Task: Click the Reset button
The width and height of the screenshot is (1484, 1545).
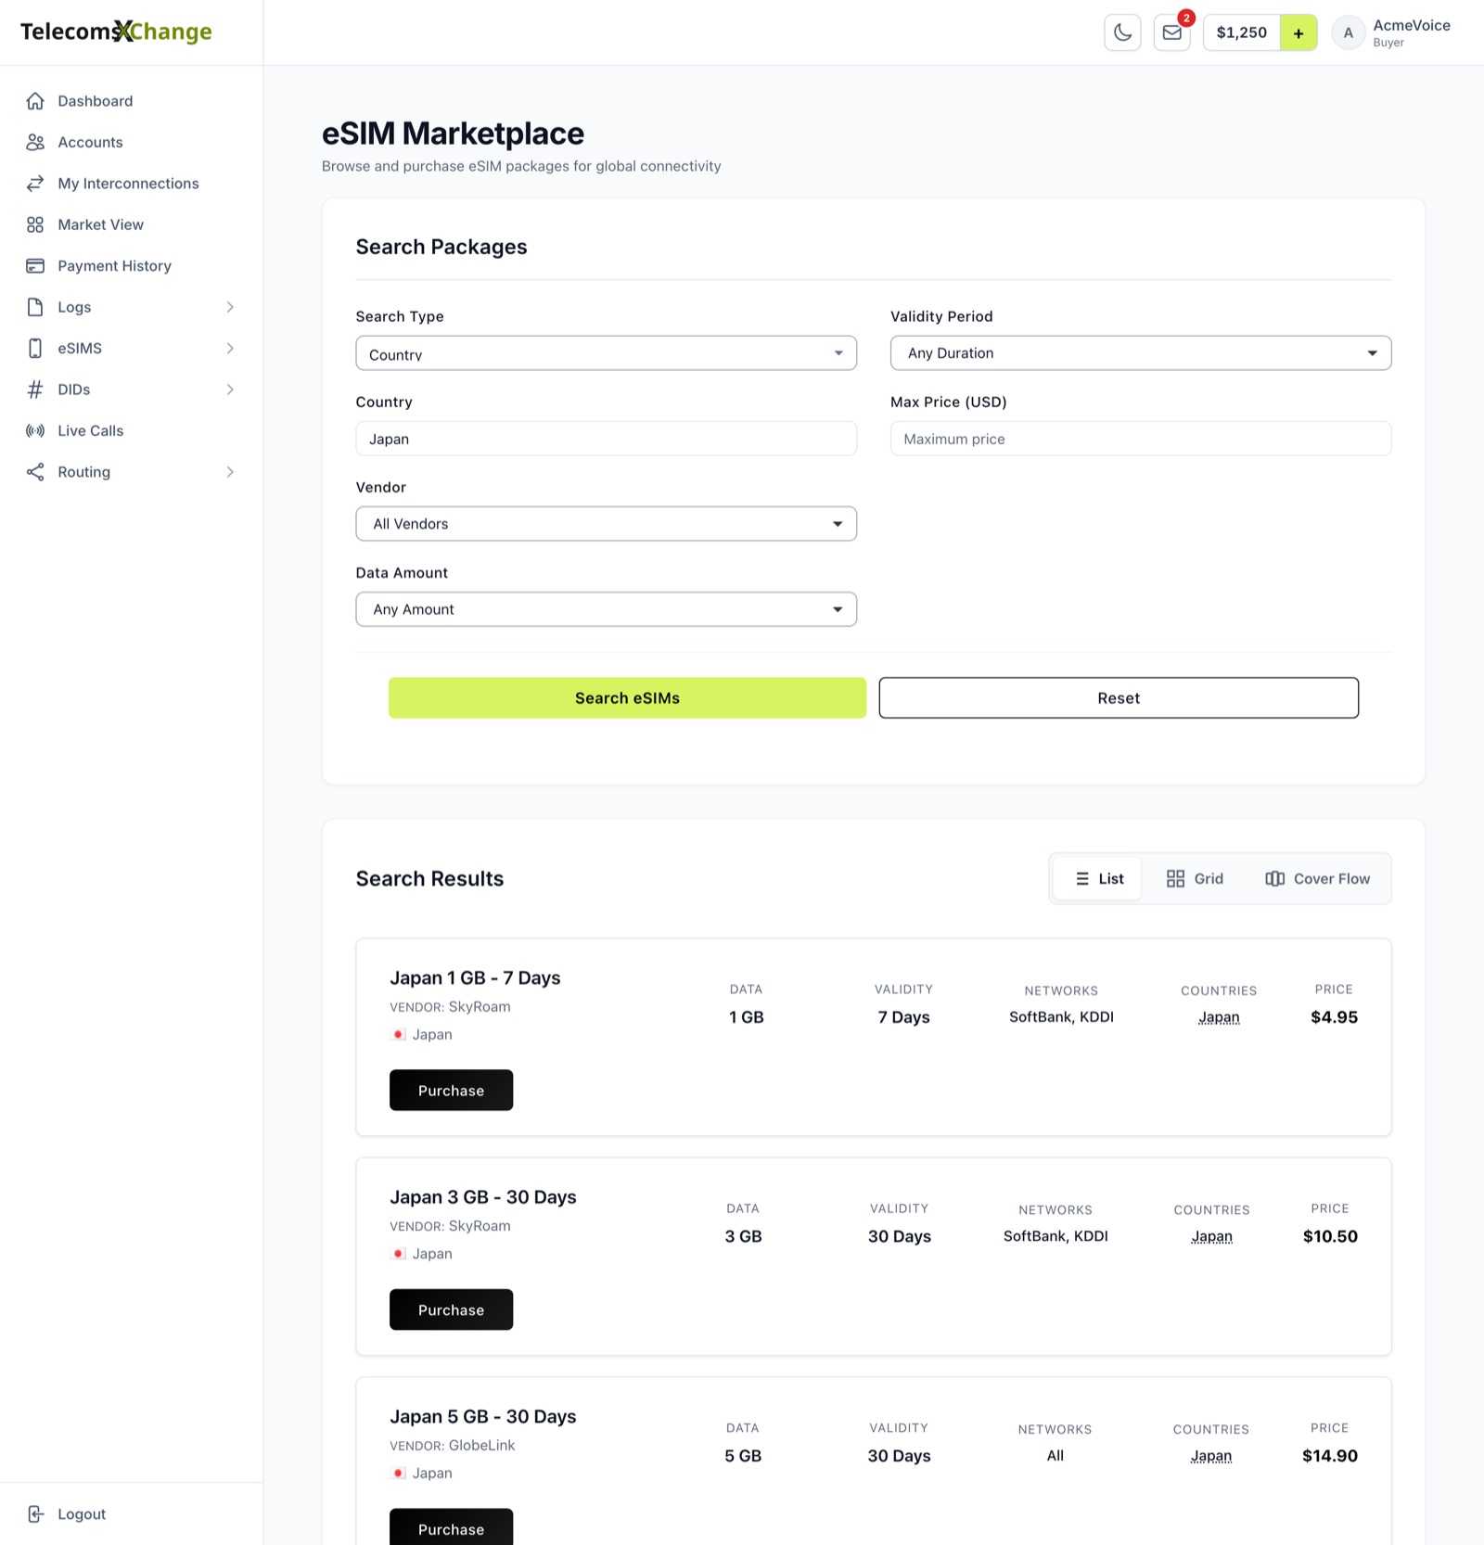Action: pos(1119,697)
